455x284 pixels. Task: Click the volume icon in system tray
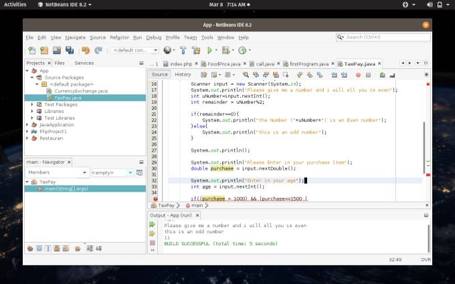coord(430,5)
